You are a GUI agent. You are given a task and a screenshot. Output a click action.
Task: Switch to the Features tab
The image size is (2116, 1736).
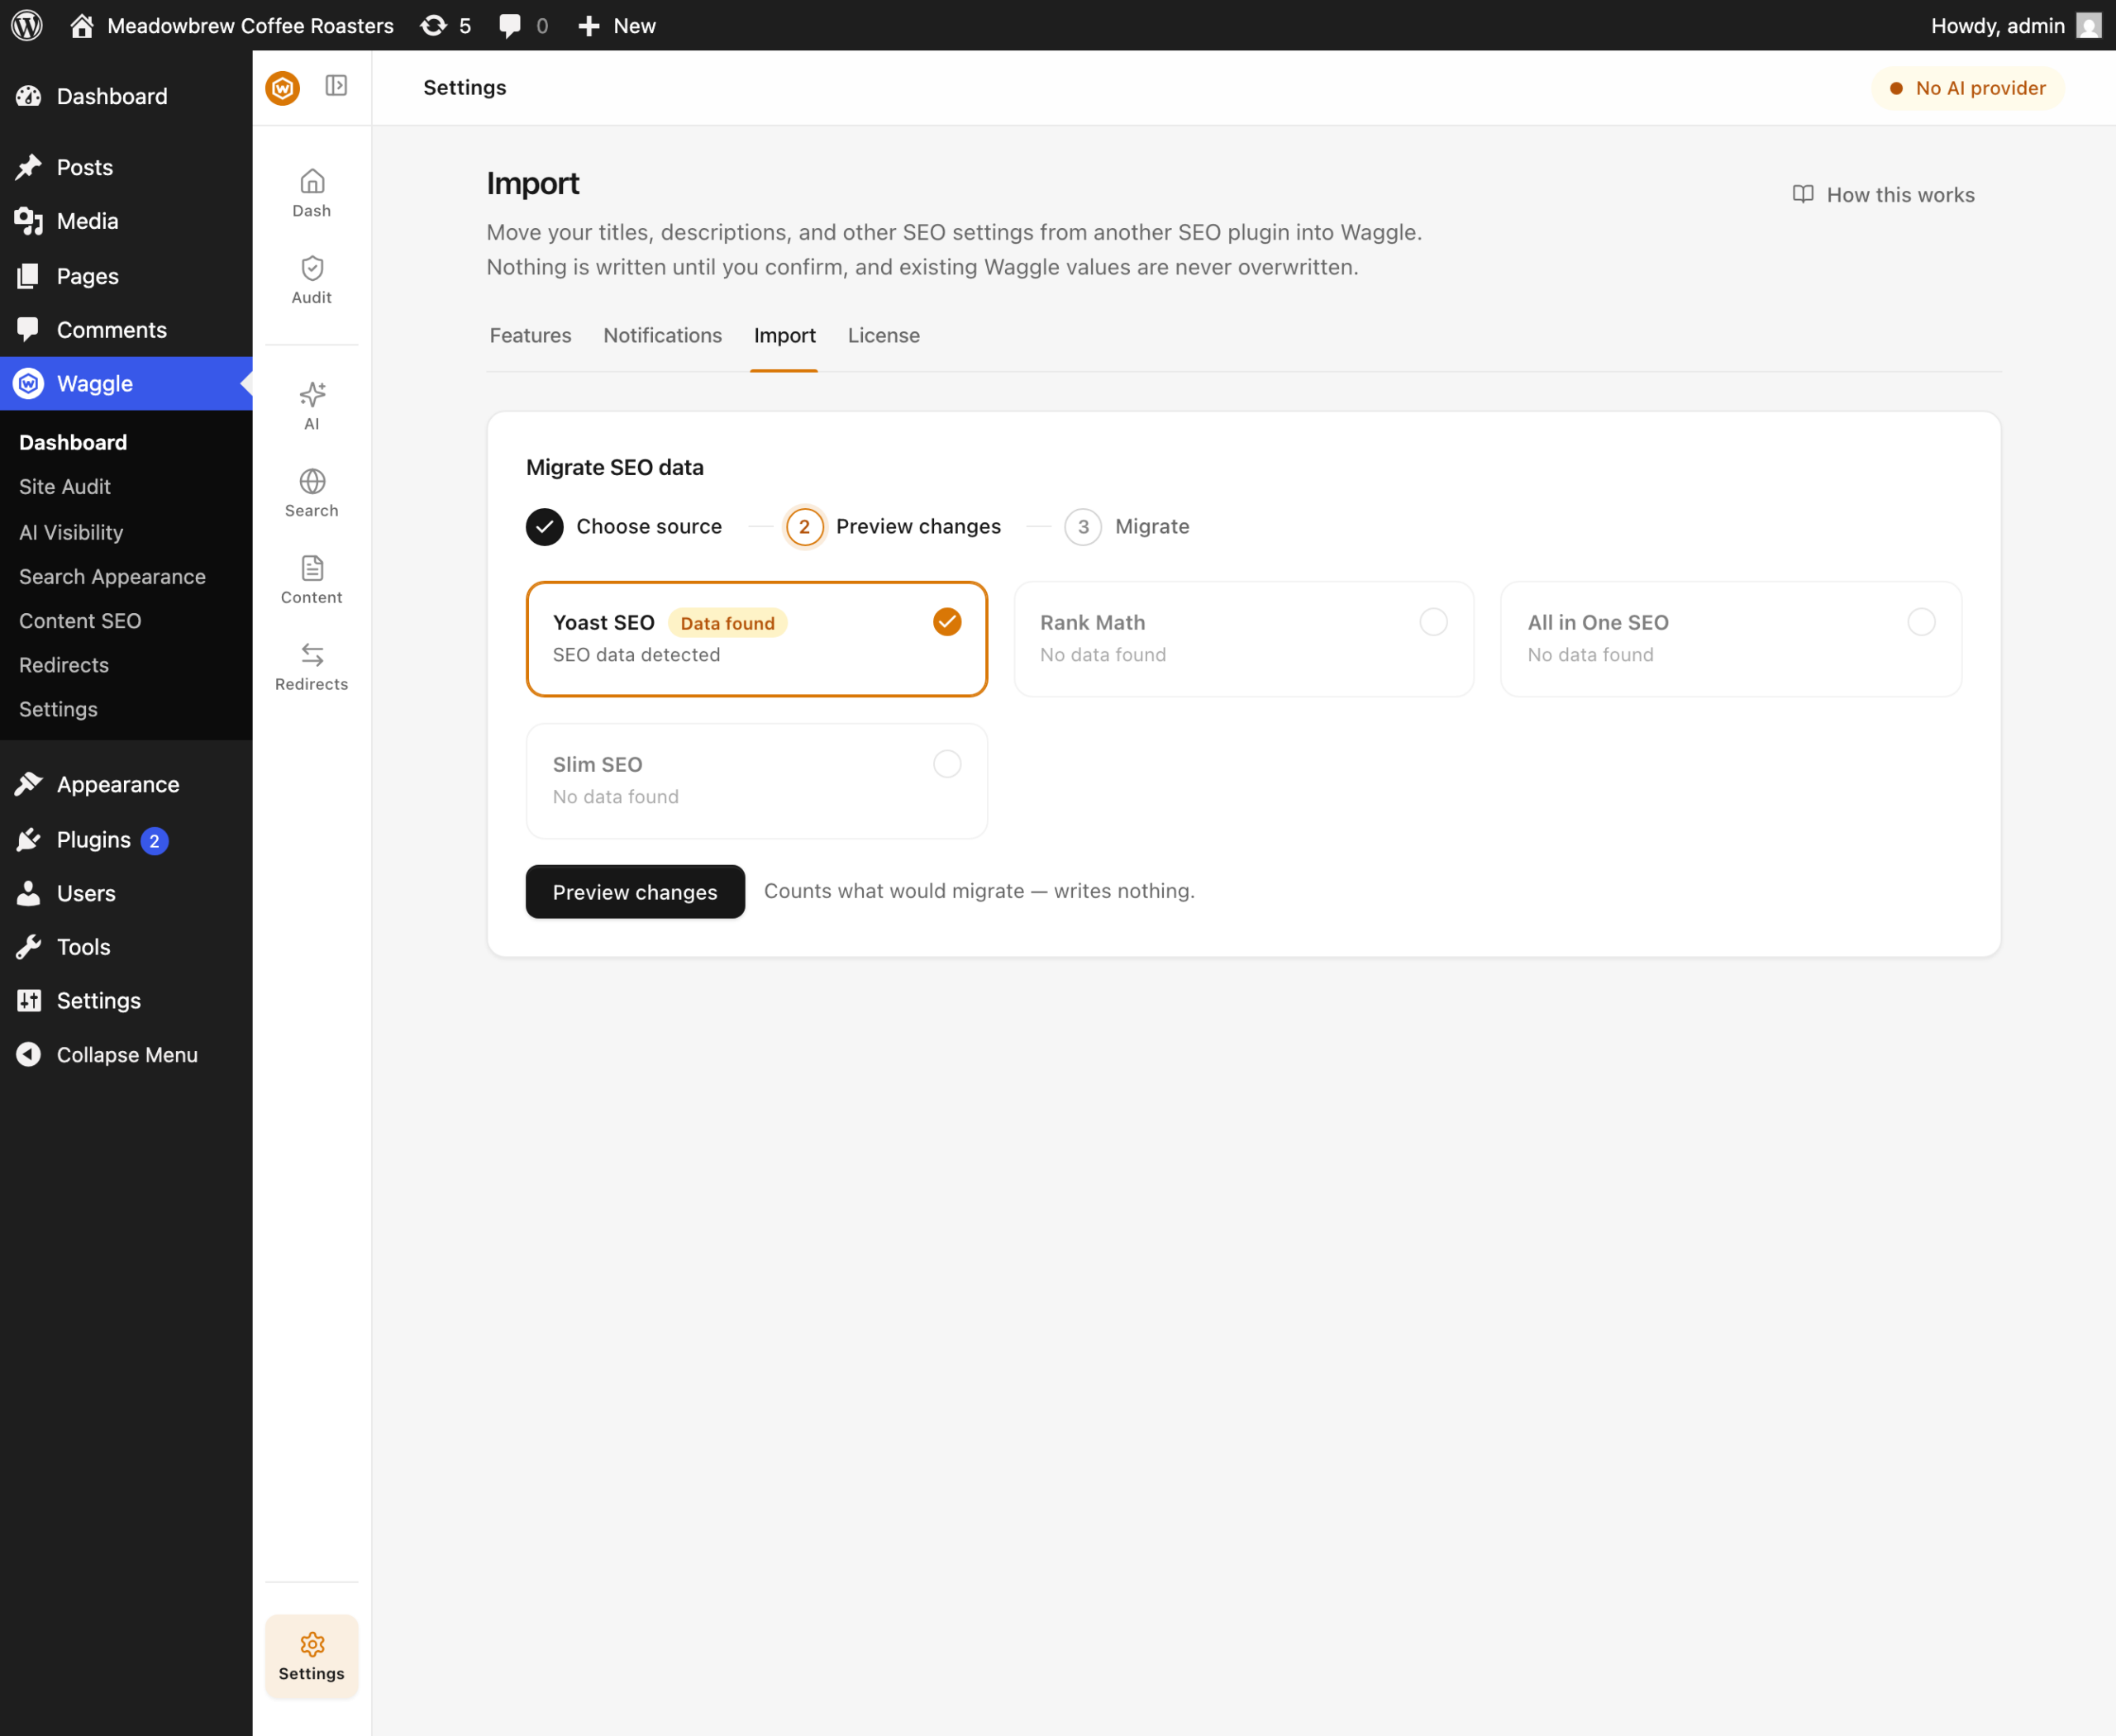point(531,336)
